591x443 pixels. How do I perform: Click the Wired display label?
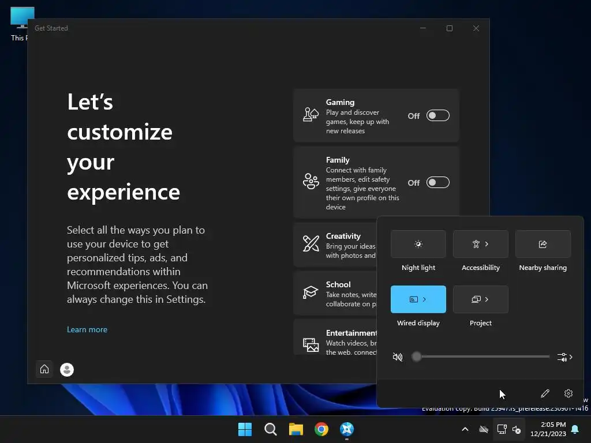pyautogui.click(x=418, y=323)
